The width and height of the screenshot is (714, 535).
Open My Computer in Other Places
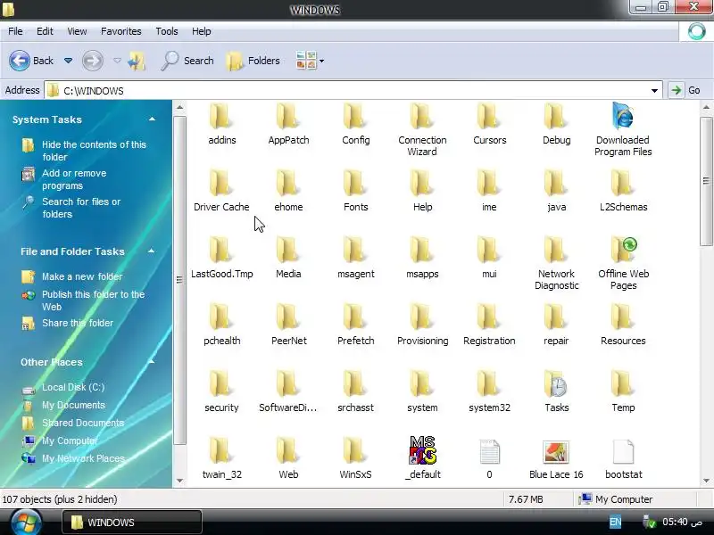[x=70, y=440]
